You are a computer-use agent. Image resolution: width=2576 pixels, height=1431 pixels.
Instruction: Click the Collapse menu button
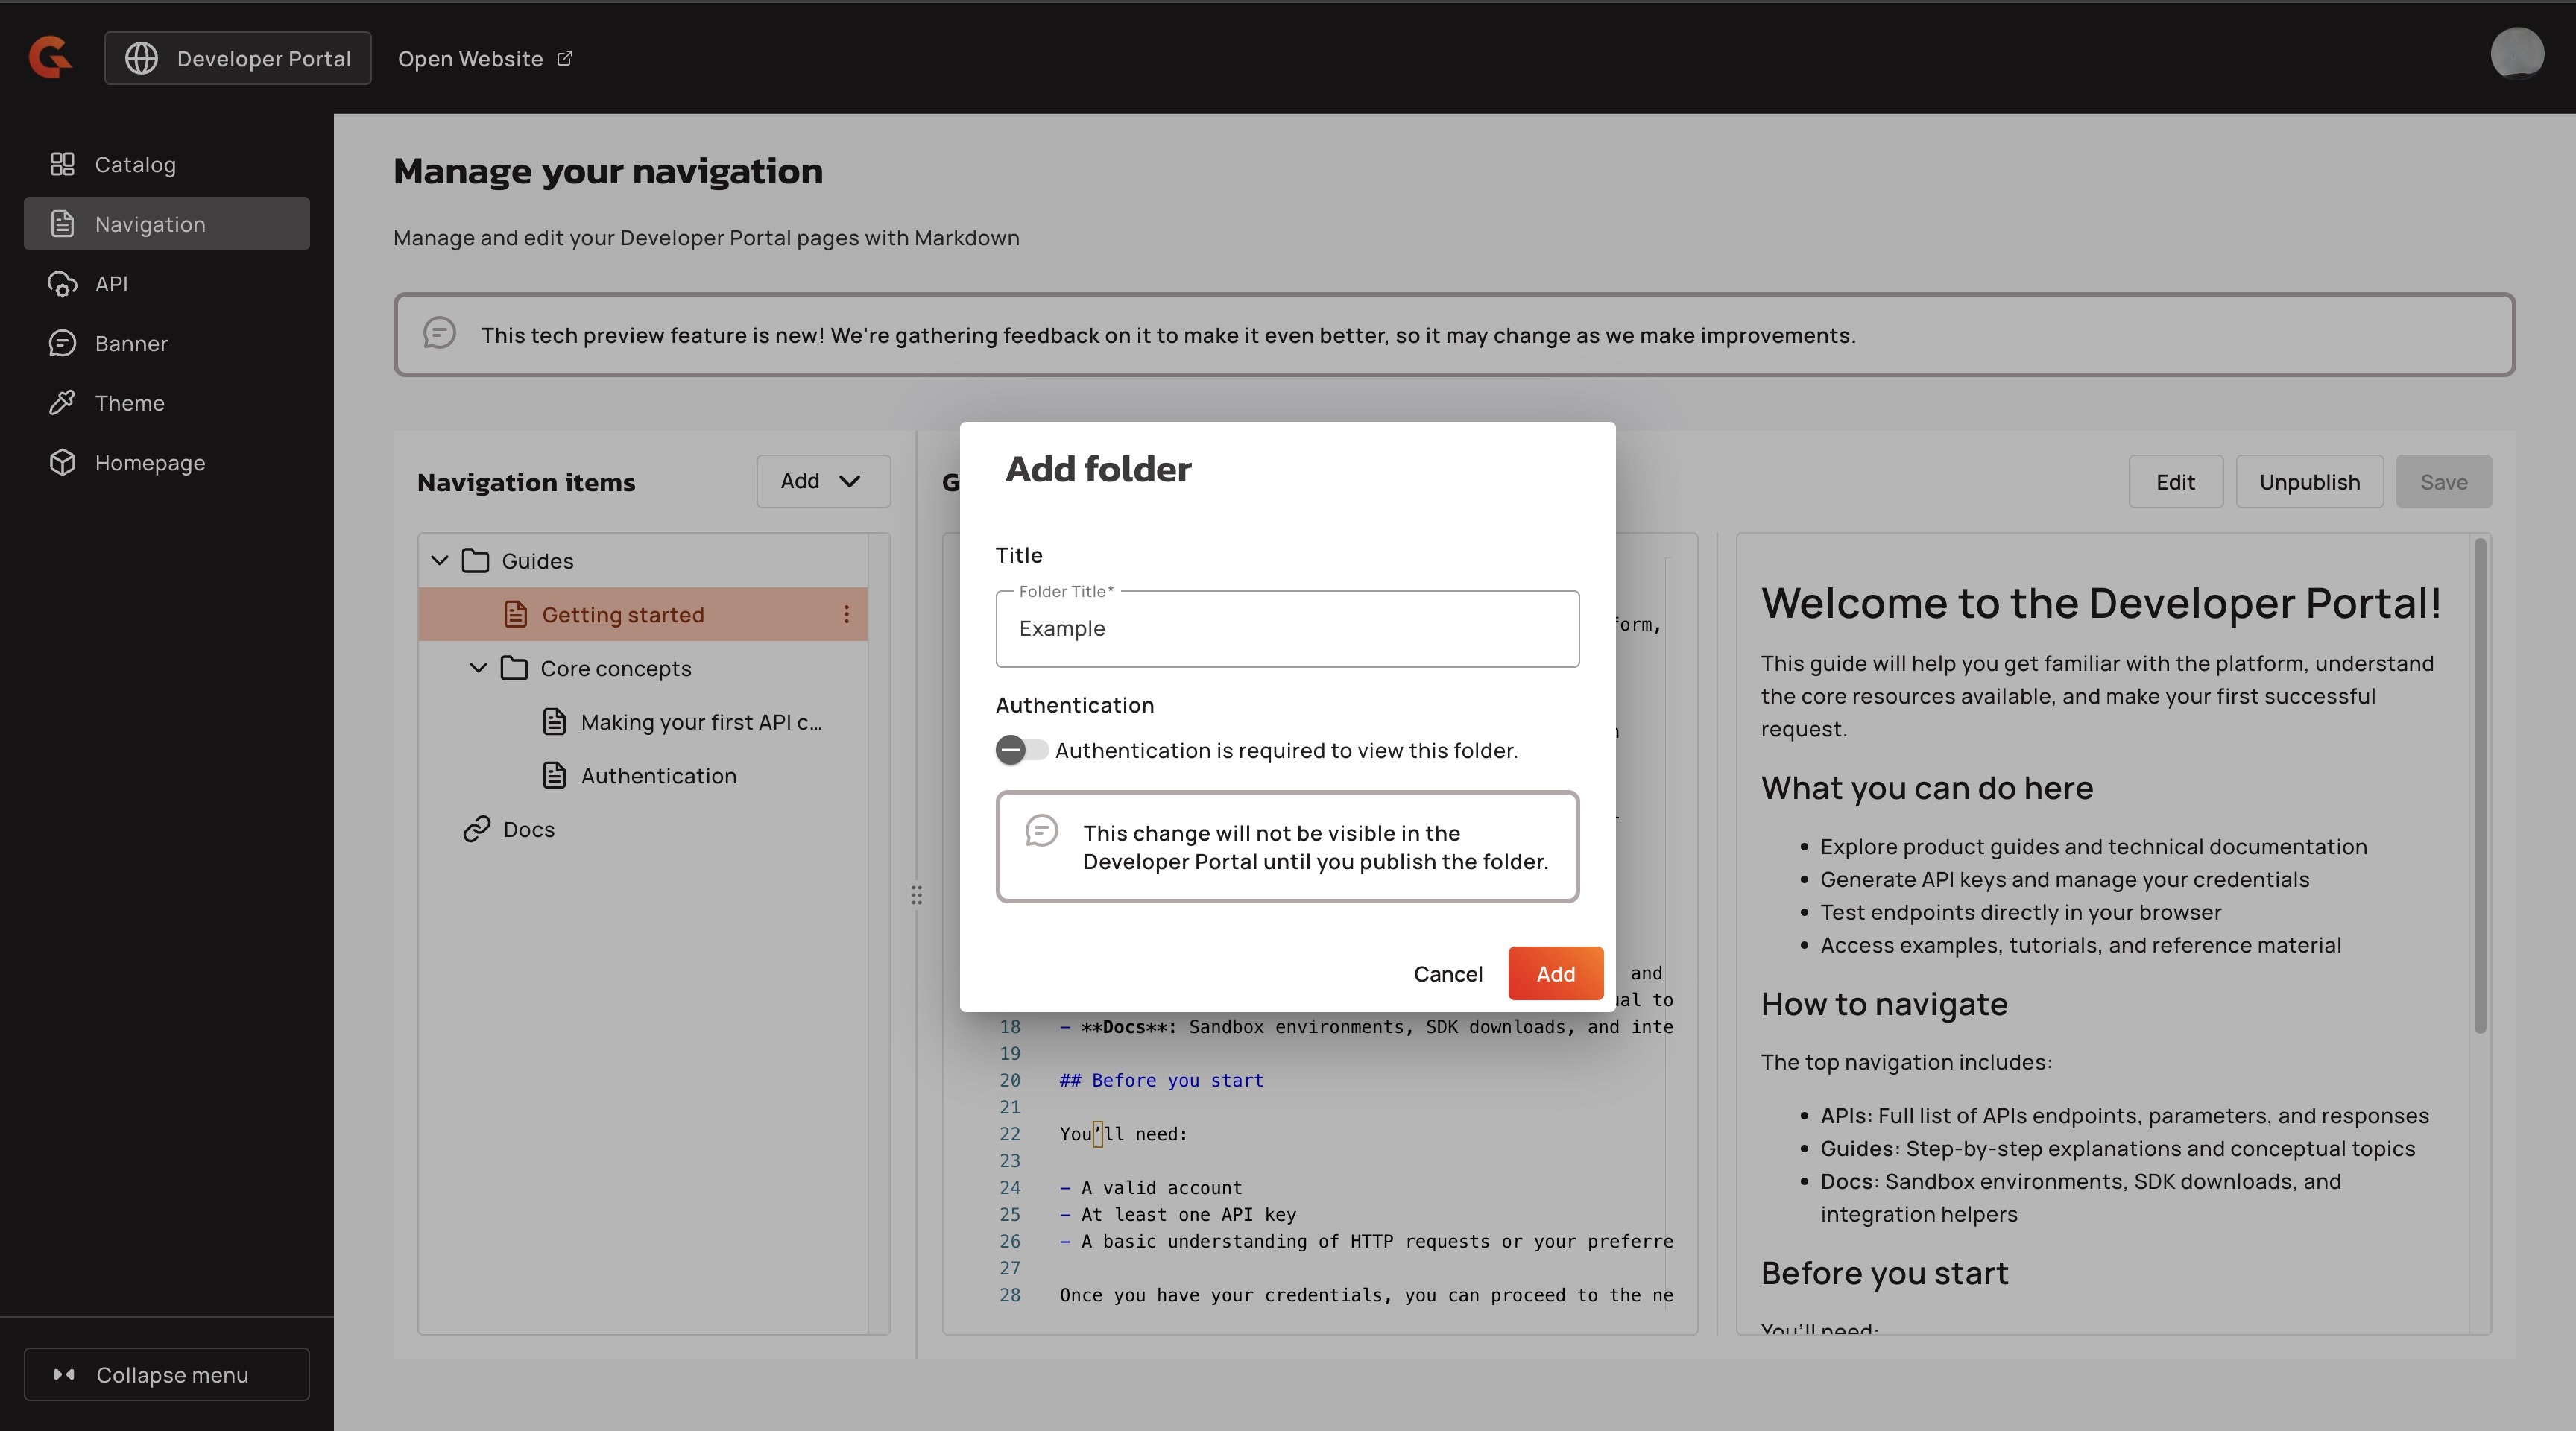[166, 1374]
